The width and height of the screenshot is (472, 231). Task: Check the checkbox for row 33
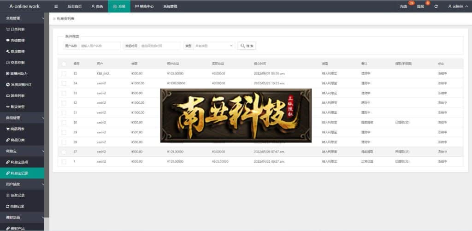pyautogui.click(x=64, y=93)
